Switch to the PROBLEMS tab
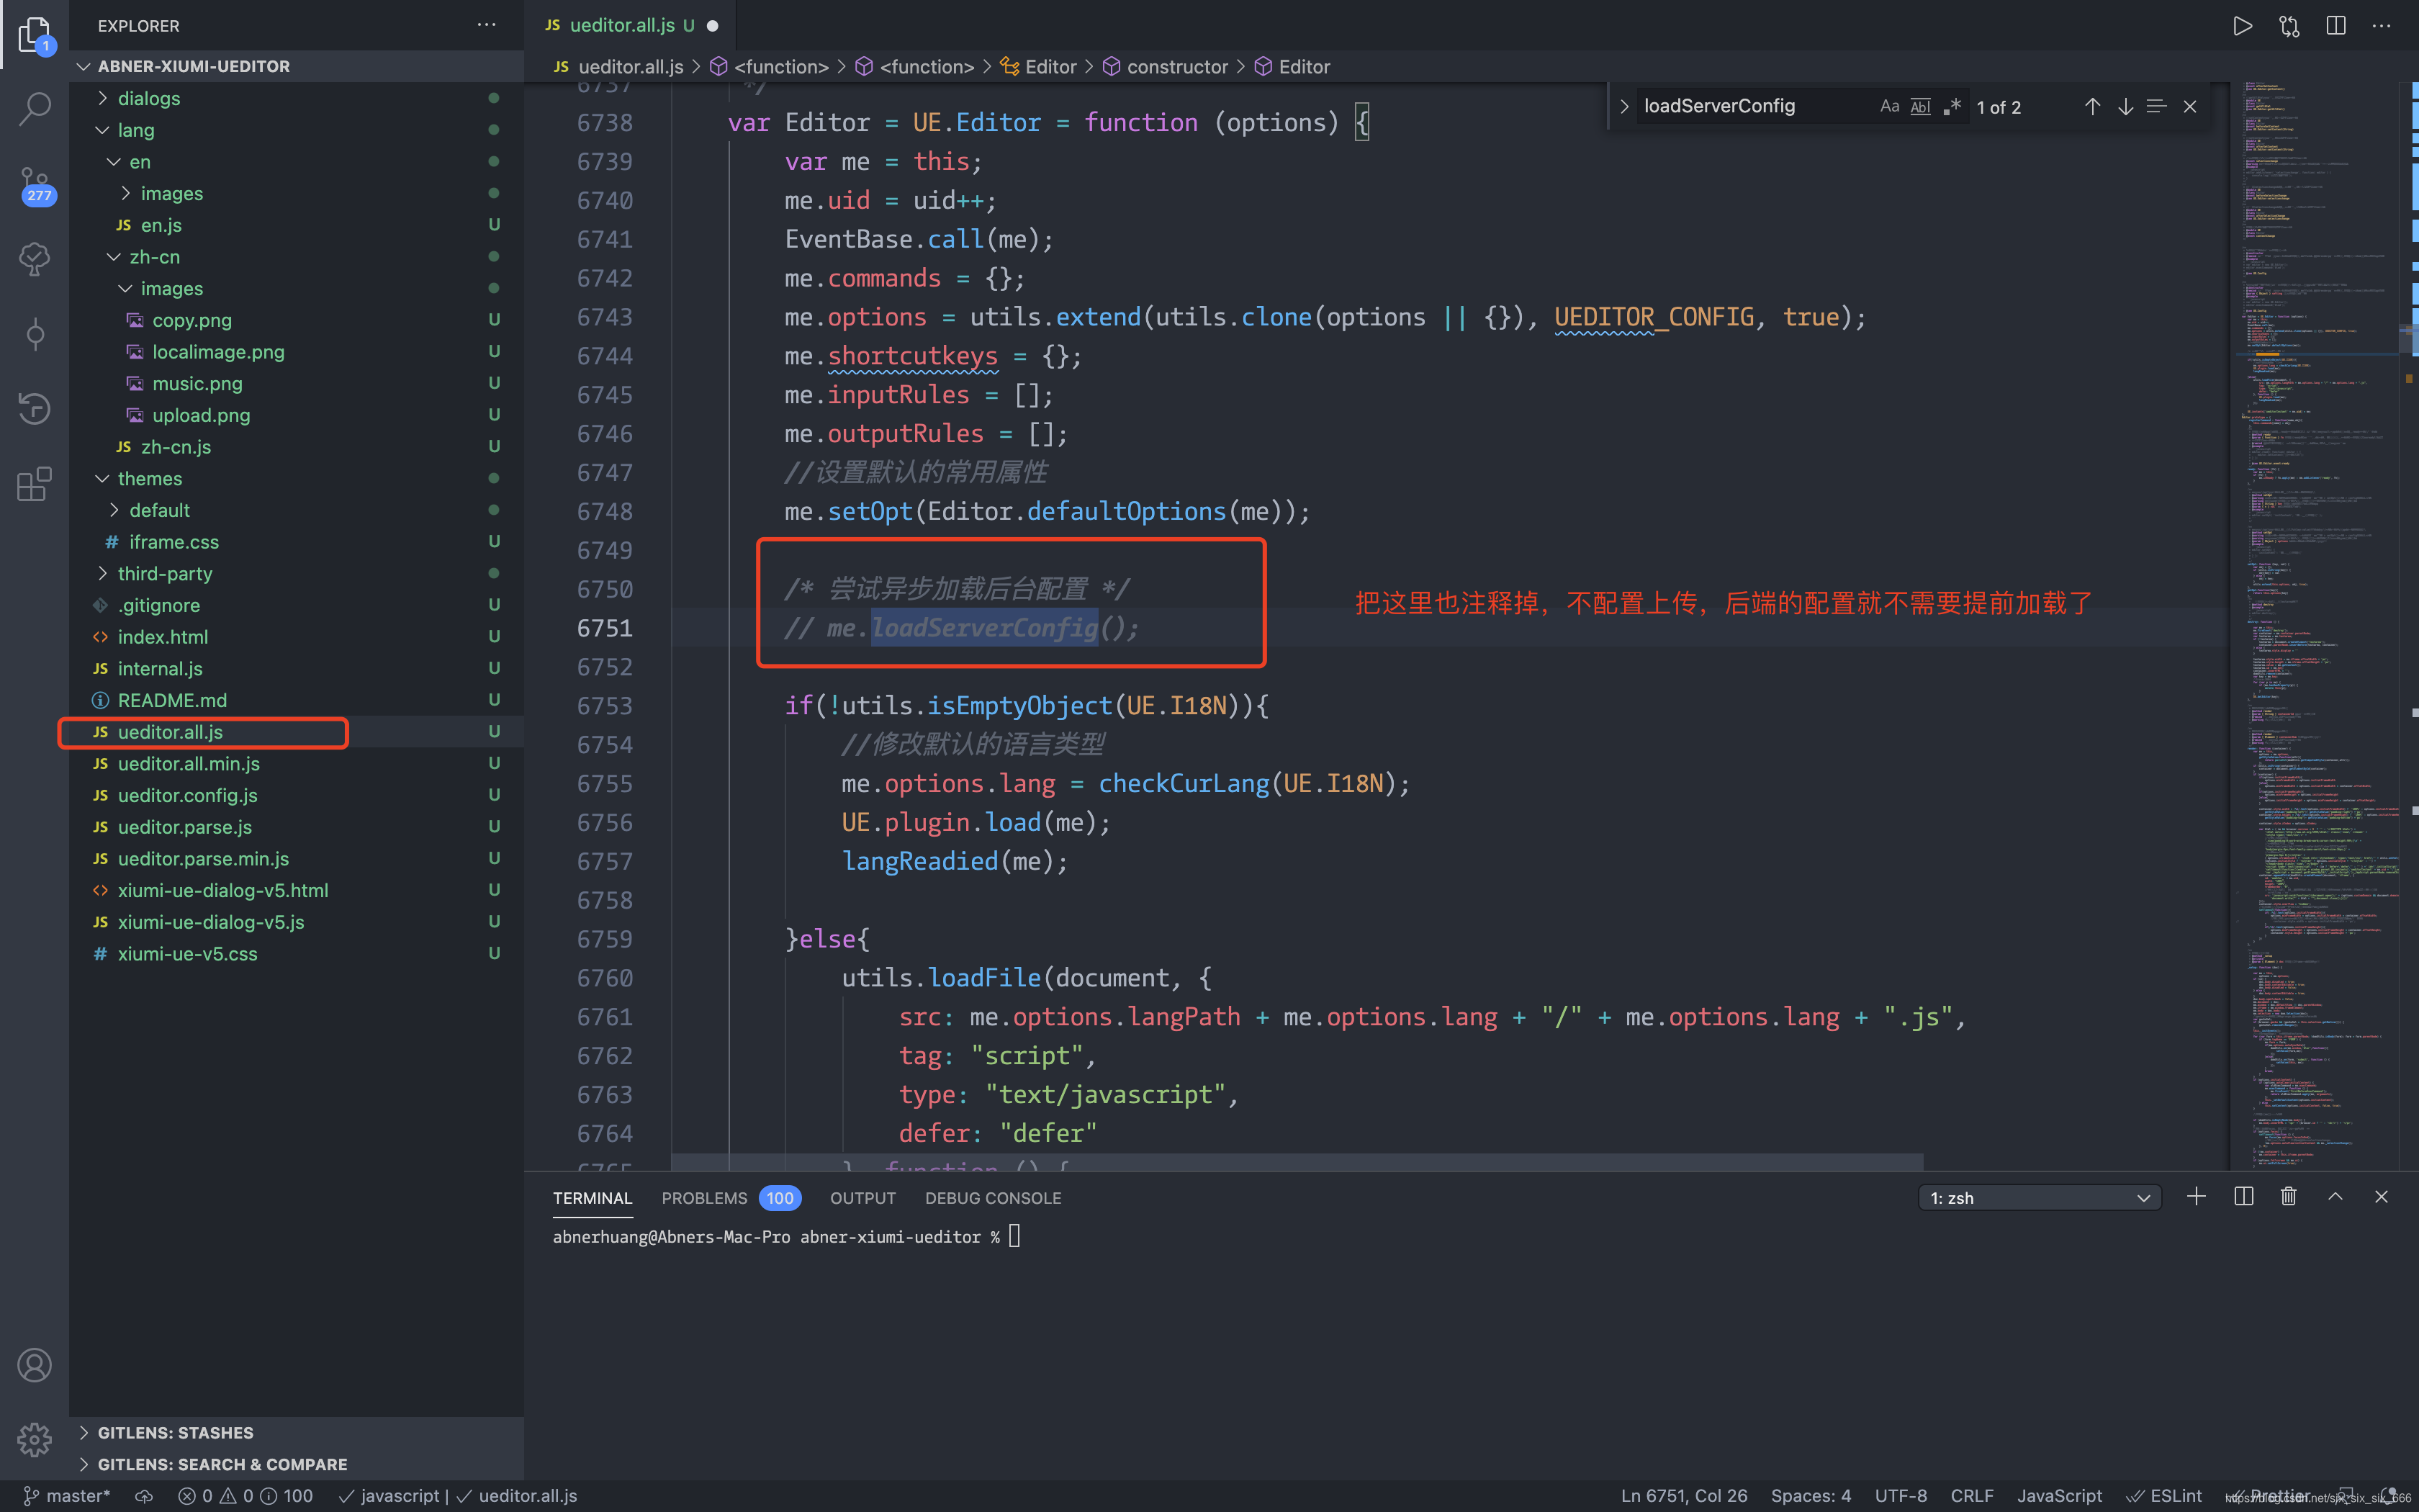The width and height of the screenshot is (2419, 1512). 703,1198
